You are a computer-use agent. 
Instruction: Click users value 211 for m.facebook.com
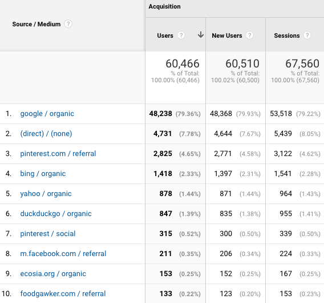[165, 254]
